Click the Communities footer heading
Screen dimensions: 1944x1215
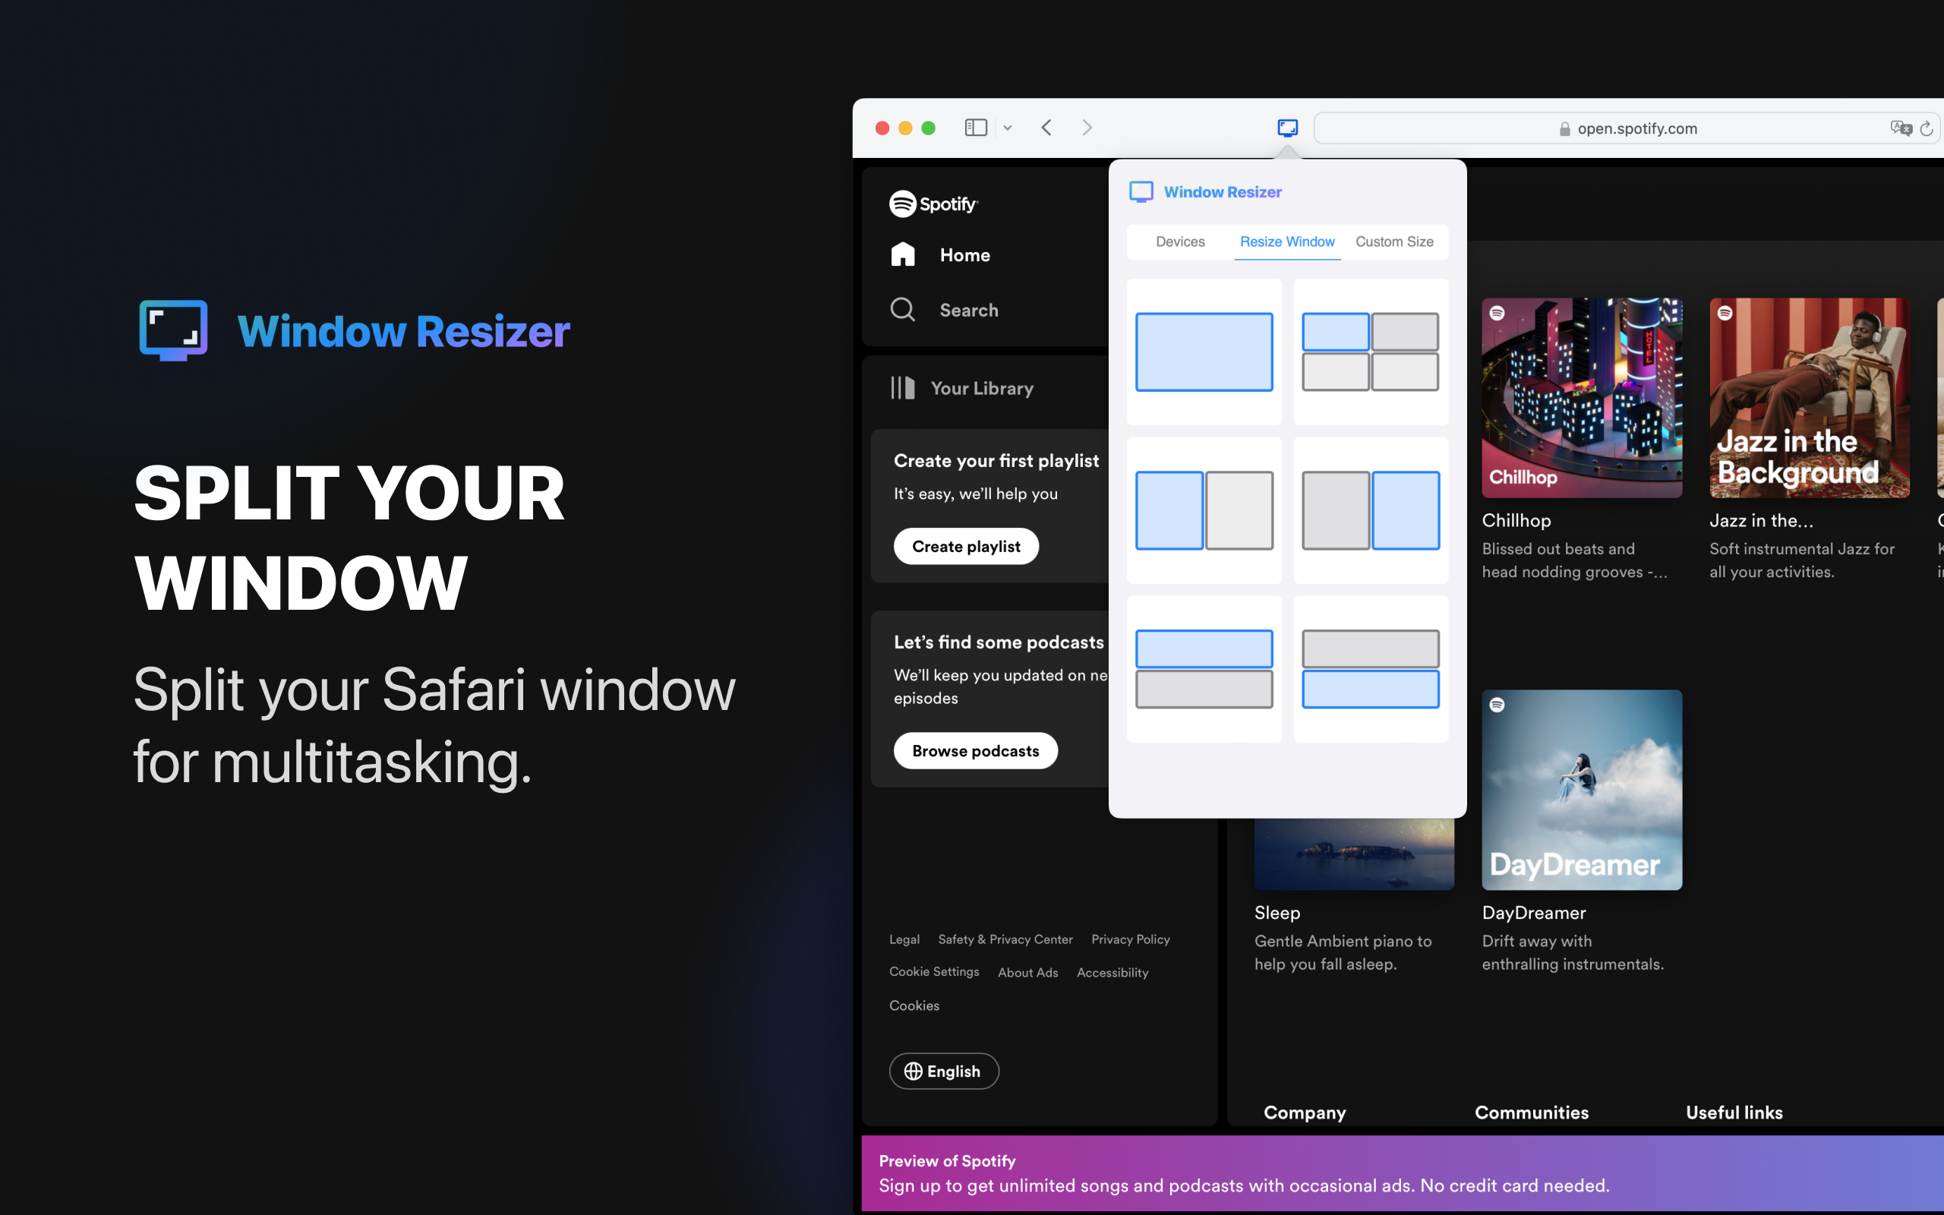coord(1531,1113)
